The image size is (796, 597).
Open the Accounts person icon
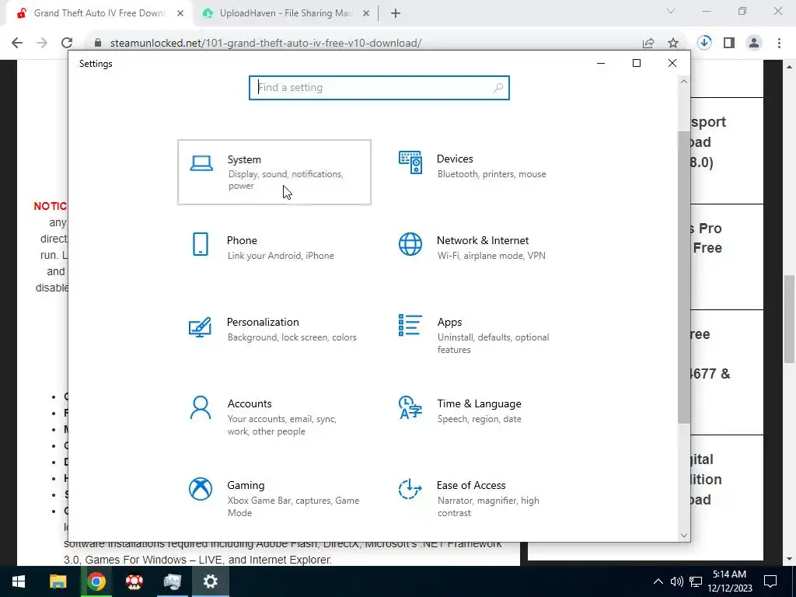pos(201,407)
